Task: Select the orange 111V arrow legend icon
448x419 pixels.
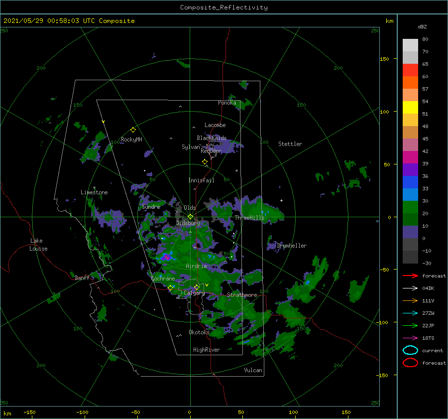Action: pyautogui.click(x=410, y=300)
